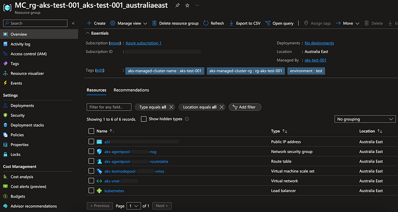Open the Move dropdown menu

pyautogui.click(x=348, y=23)
